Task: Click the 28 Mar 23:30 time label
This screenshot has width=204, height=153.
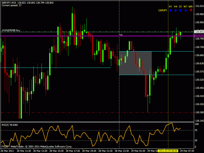Action: coord(122,151)
